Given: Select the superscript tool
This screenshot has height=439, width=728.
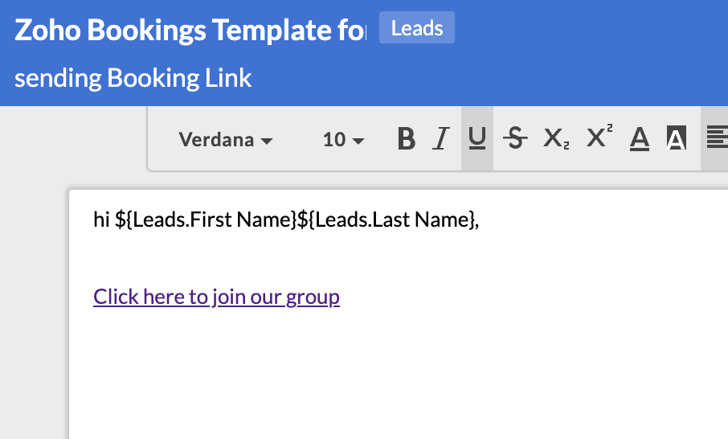Looking at the screenshot, I should click(x=599, y=137).
